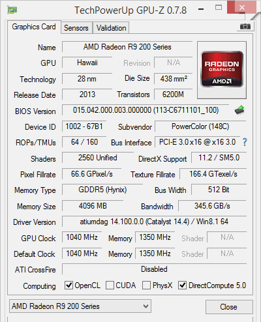Viewport: 261px width, 322px height.
Task: Click the Default Clock row Memory 1350 MHz
Action: tap(155, 254)
